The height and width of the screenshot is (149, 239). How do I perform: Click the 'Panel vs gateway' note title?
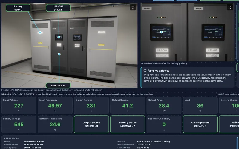coord(158,71)
